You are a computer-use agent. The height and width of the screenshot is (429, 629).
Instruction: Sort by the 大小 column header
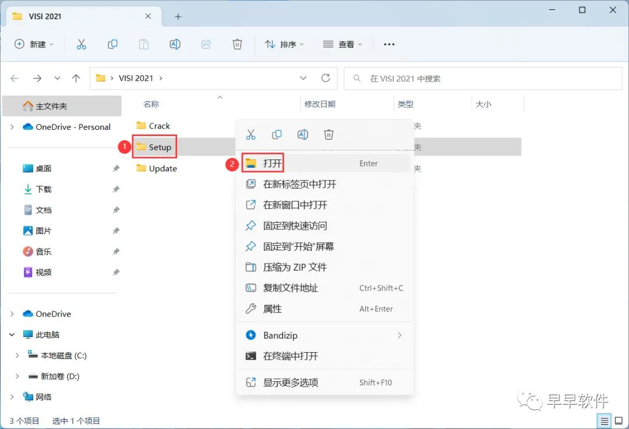[483, 104]
